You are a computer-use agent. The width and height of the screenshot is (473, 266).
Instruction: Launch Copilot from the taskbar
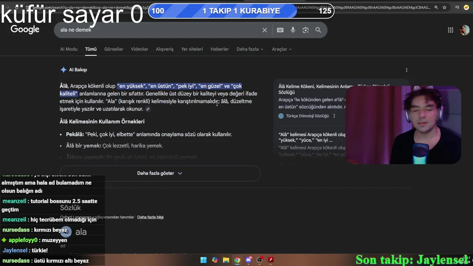point(215,260)
